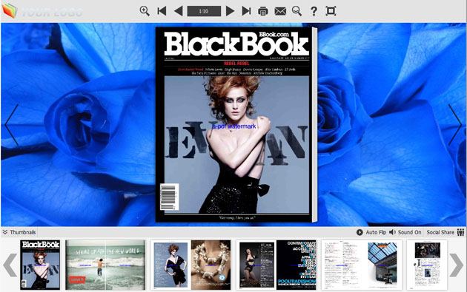Print the flipbook
This screenshot has height=292, width=467.
263,11
